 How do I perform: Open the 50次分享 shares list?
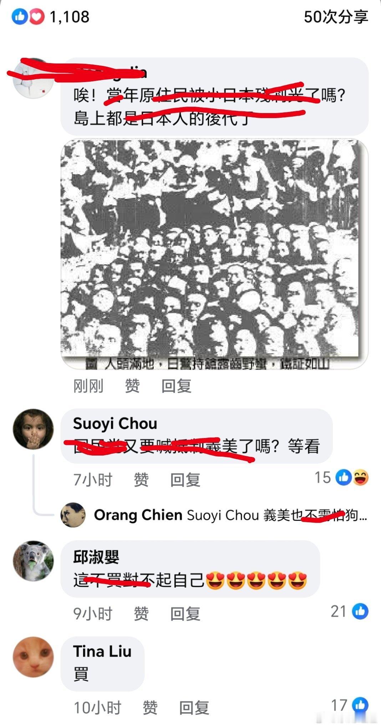tap(336, 17)
